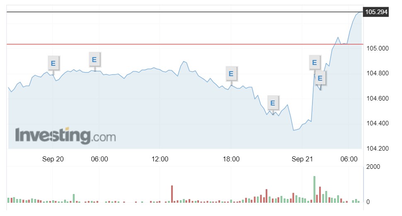Click the 12:00 time axis label
Image resolution: width=402 pixels, height=216 pixels.
(x=160, y=159)
